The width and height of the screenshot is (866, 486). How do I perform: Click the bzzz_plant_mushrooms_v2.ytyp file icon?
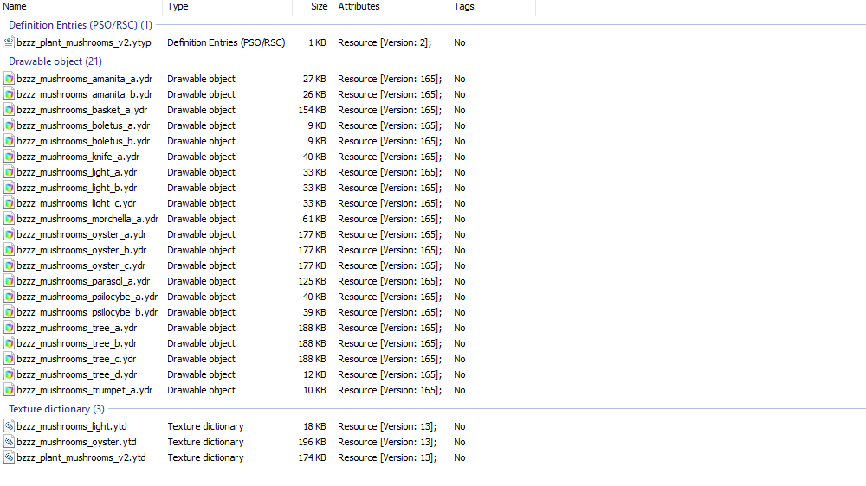[9, 42]
